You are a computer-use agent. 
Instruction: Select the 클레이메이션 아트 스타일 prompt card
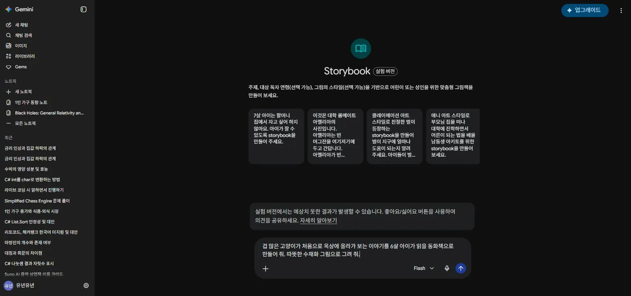pyautogui.click(x=394, y=136)
